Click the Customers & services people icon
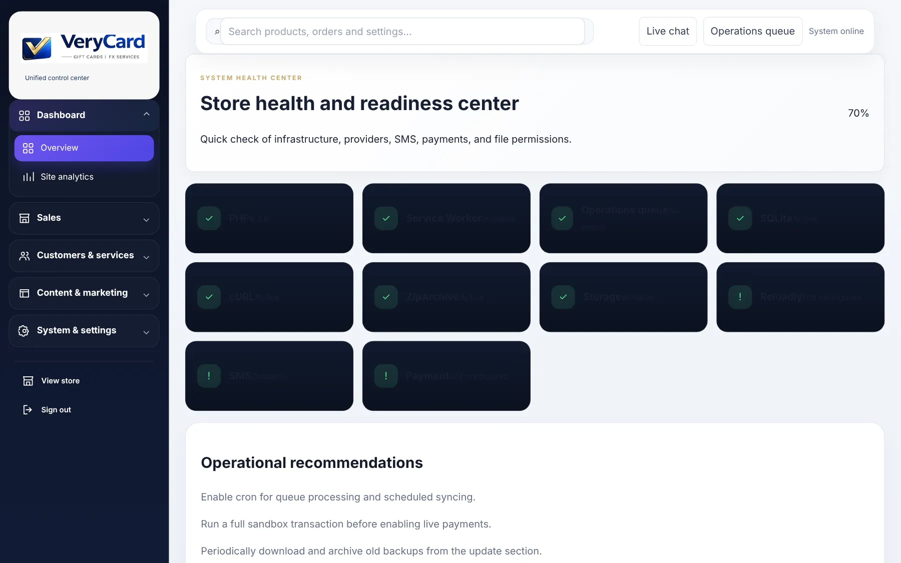This screenshot has height=563, width=901. [24, 256]
